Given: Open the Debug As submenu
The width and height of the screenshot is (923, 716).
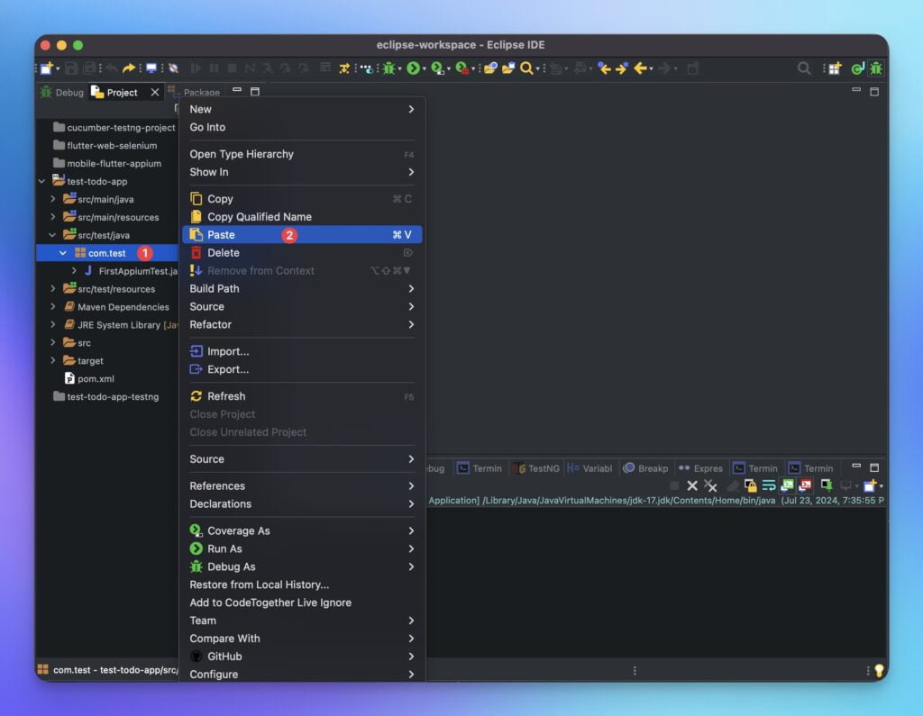Looking at the screenshot, I should point(301,566).
